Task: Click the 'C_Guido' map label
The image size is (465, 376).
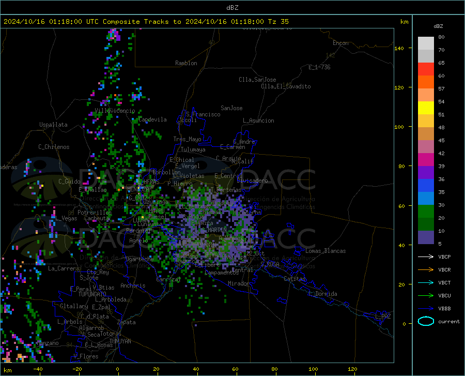Action: coord(69,182)
